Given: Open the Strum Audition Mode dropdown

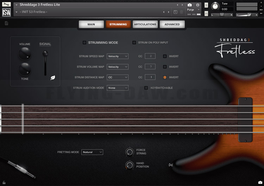Looking at the screenshot, I should point(118,88).
